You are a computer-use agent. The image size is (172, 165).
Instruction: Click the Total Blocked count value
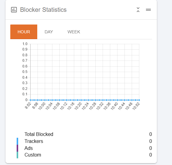150,134
